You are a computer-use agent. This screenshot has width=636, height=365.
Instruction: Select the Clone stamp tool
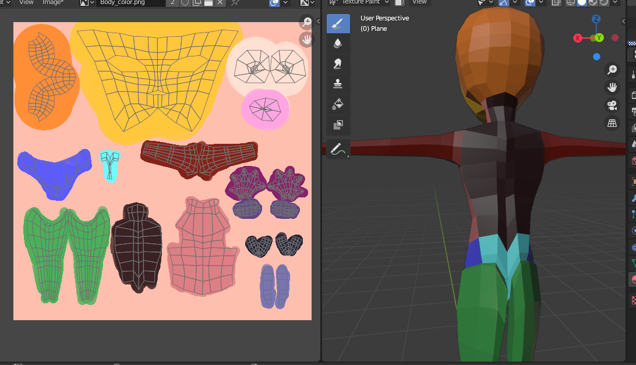(x=338, y=84)
